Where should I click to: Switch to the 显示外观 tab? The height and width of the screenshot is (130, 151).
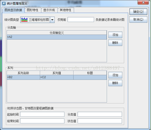(x=49, y=10)
